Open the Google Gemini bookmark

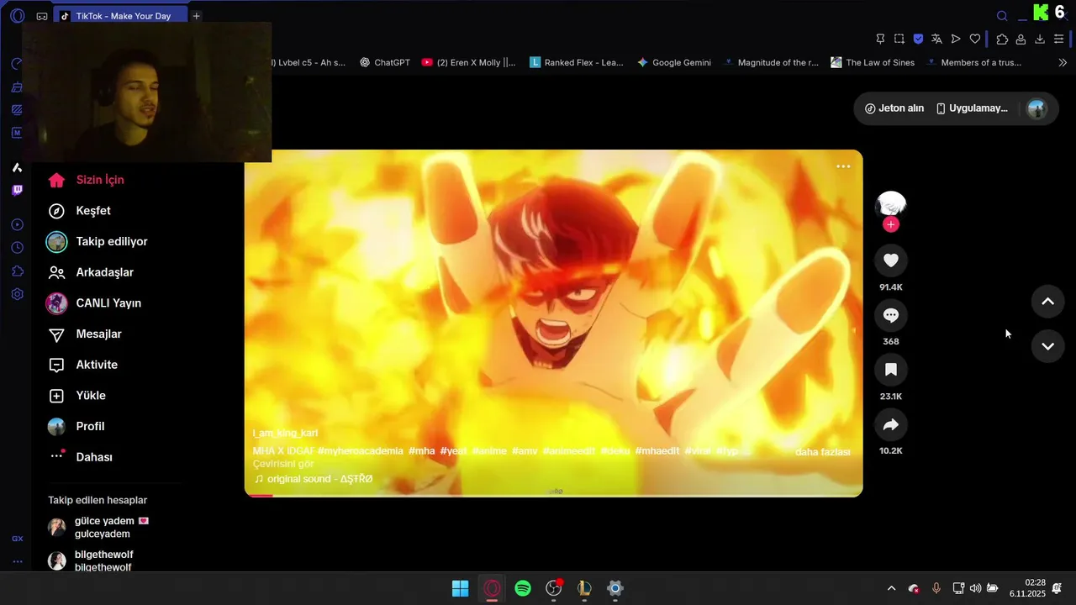(x=674, y=62)
